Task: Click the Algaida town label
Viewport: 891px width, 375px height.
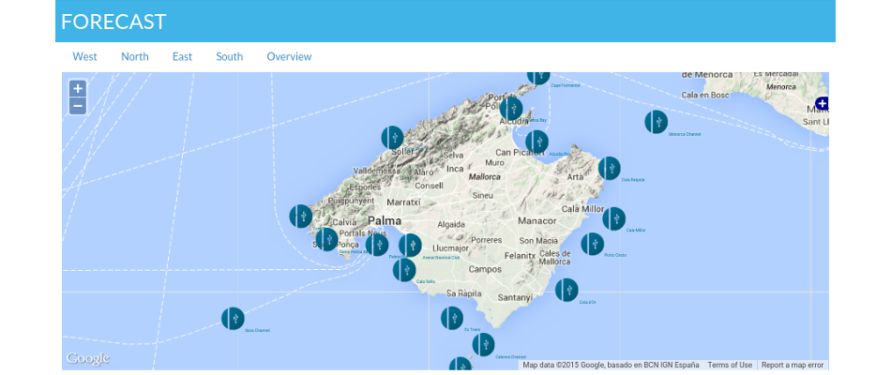Action: 451,224
